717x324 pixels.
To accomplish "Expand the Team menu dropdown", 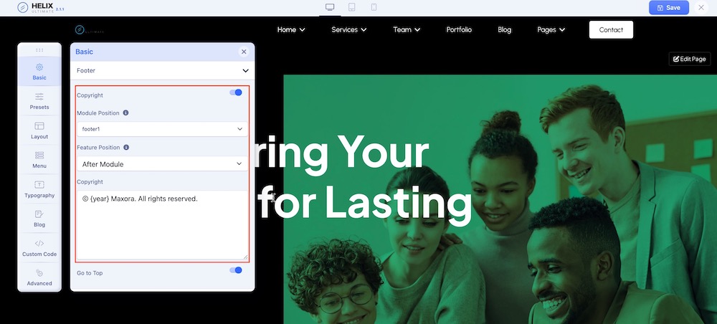I will 407,29.
